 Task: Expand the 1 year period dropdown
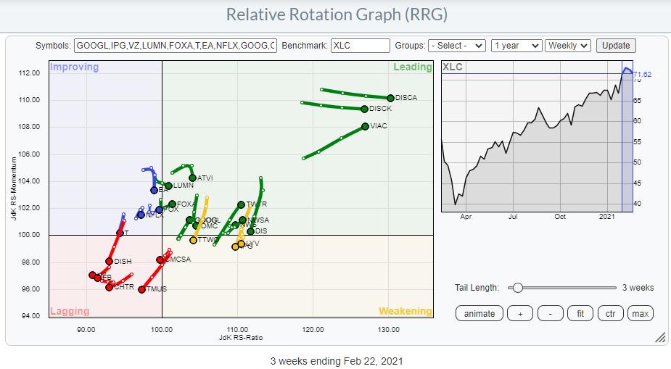point(516,46)
